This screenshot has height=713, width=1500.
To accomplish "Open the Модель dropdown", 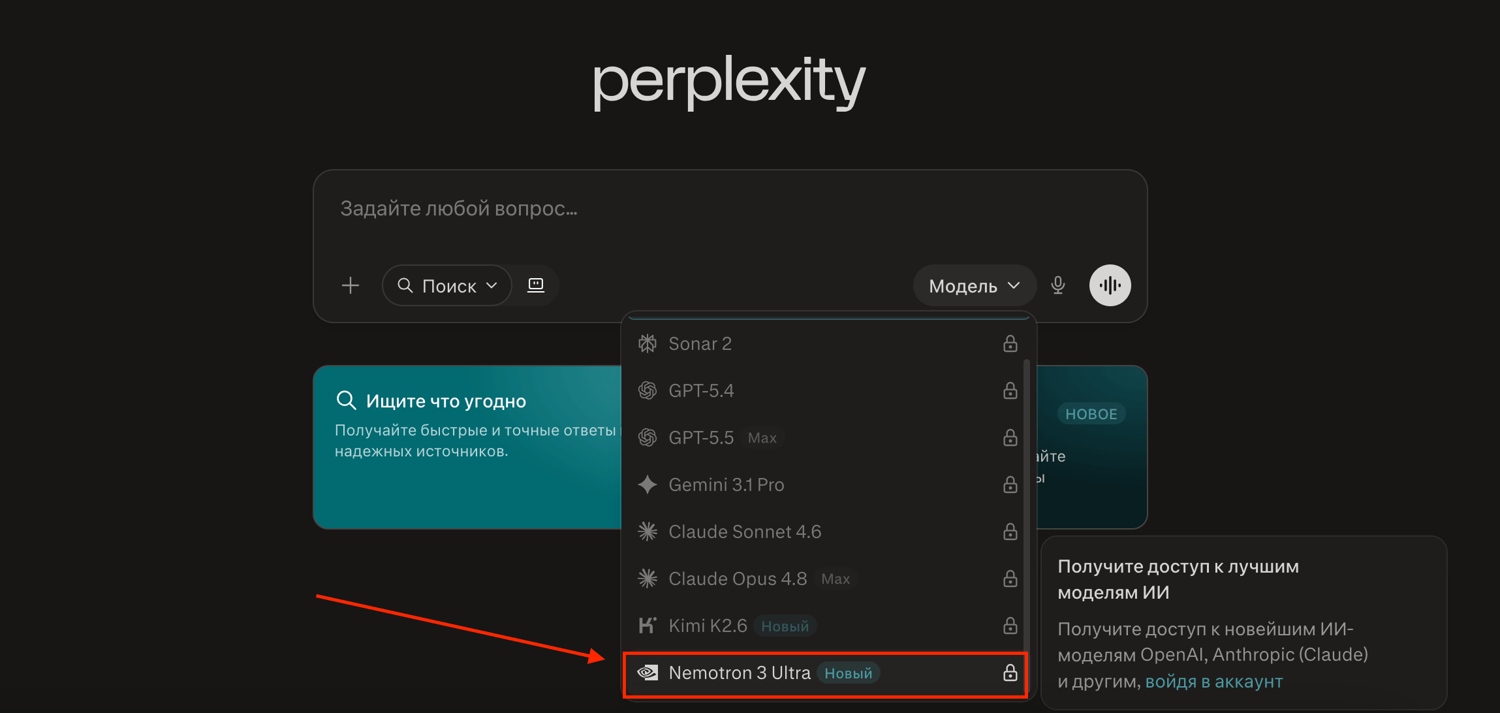I will pyautogui.click(x=974, y=285).
